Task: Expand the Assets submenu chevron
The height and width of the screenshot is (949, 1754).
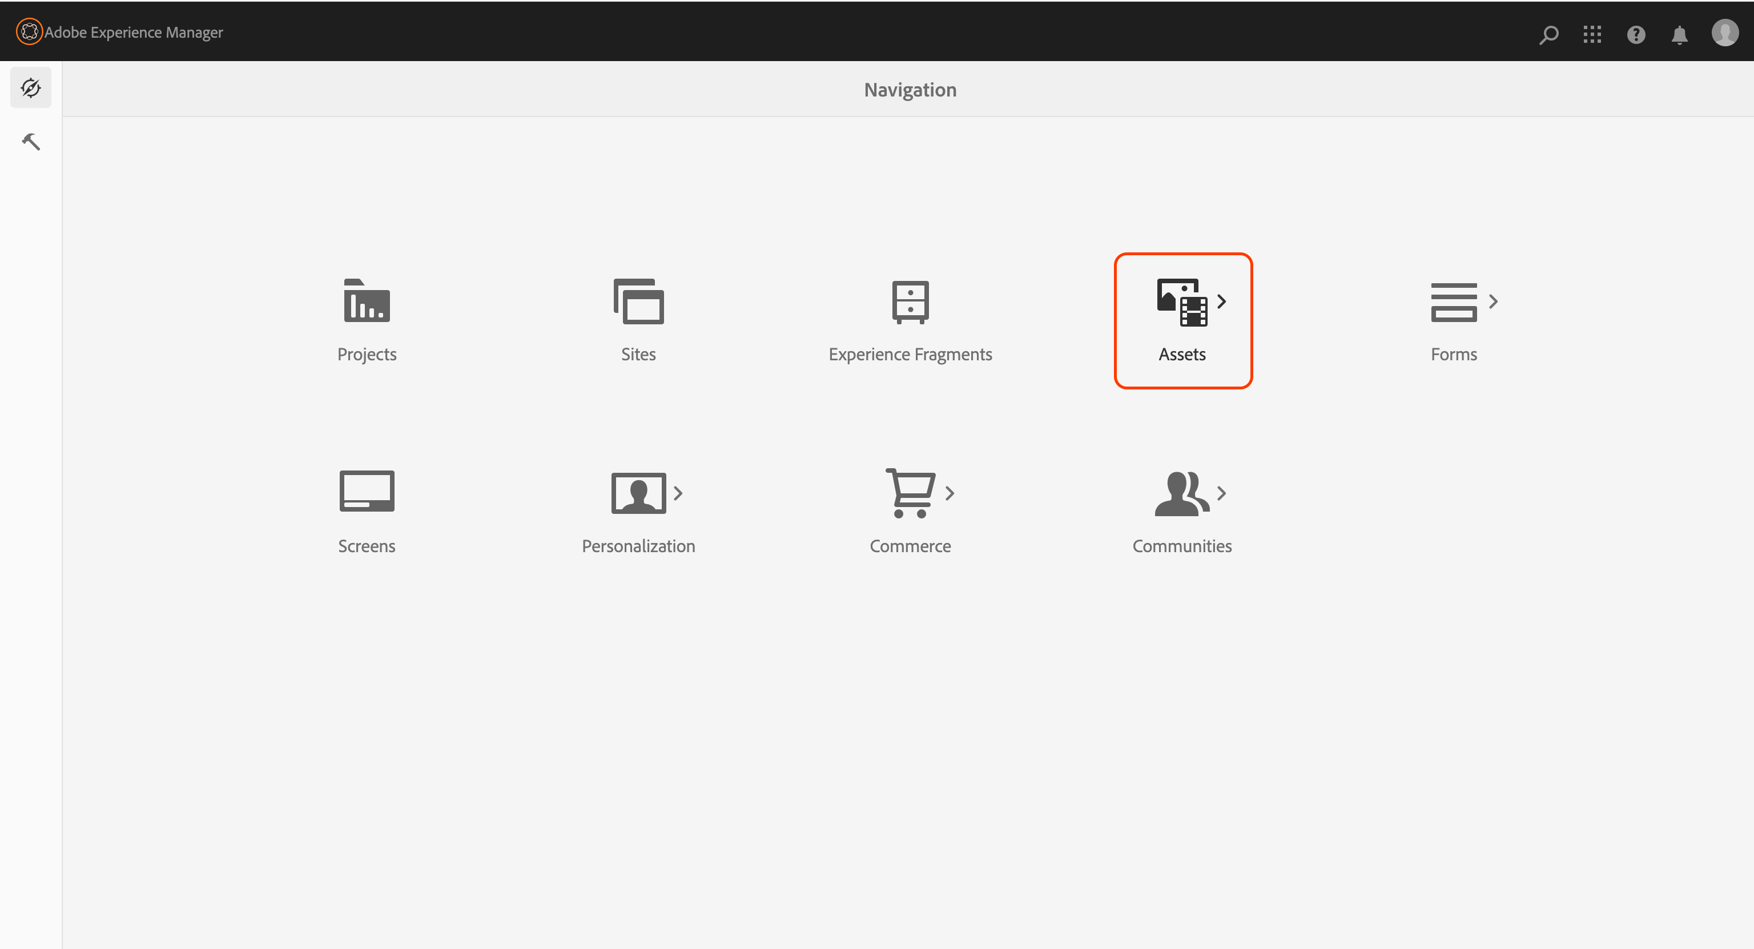Action: pos(1221,301)
